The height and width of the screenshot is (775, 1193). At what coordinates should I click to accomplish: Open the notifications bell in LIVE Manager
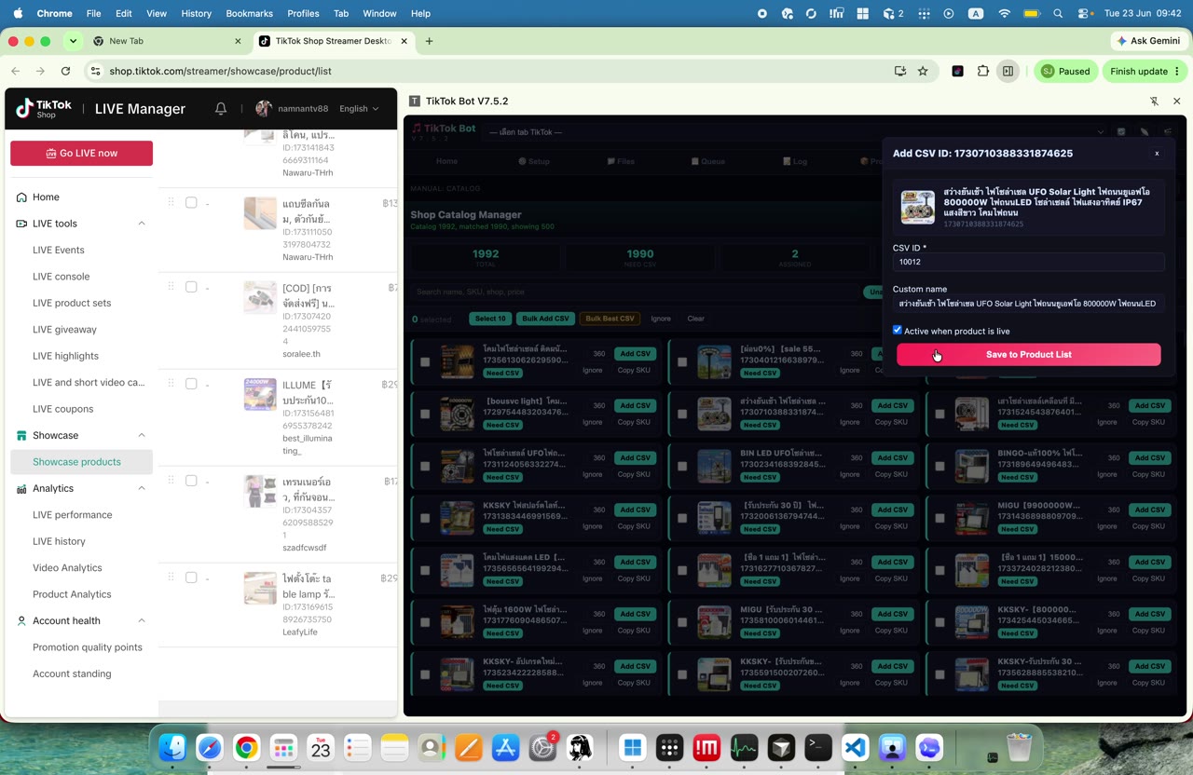click(221, 109)
